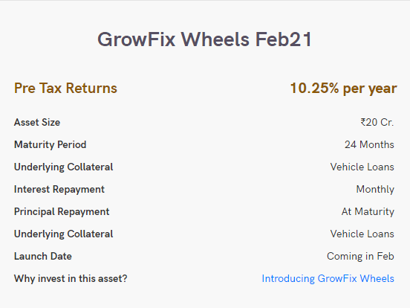410x308 pixels.
Task: Select the Pre Tax Returns label
Action: pyautogui.click(x=65, y=88)
